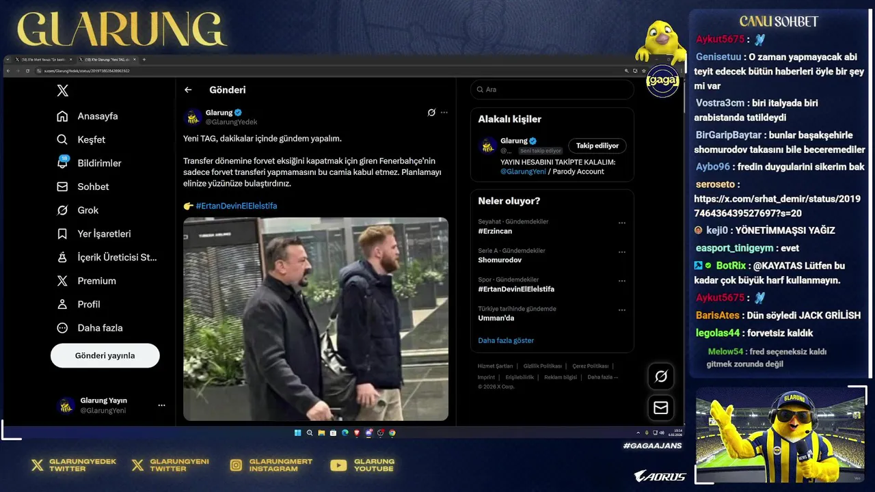Screen dimensions: 875x492
Task: Click the Glarung Yayın account avatar
Action: [x=66, y=405]
